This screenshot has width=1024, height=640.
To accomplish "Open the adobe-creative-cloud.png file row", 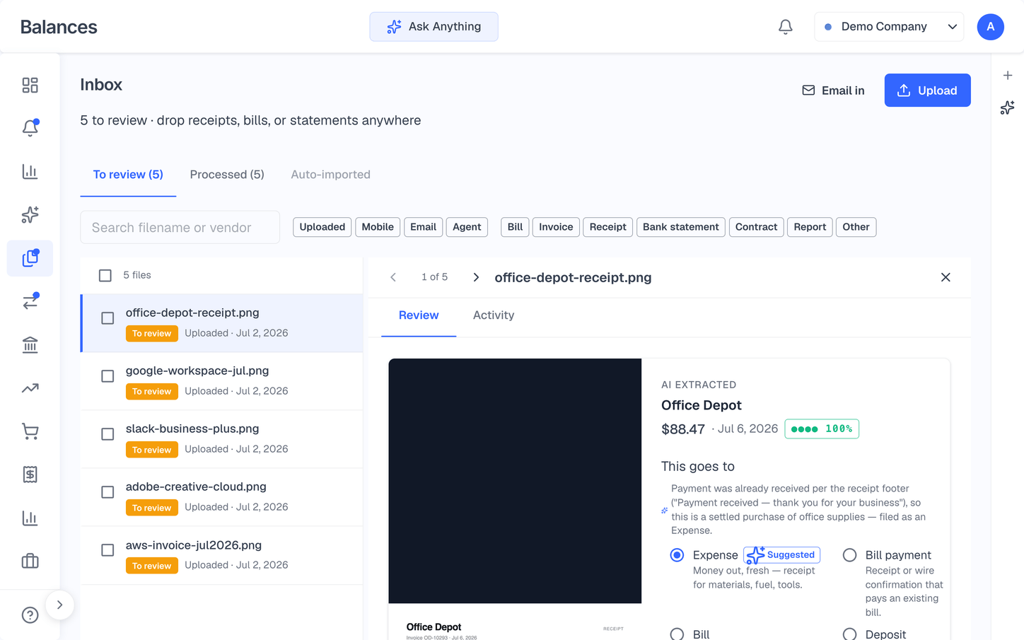I will click(222, 497).
